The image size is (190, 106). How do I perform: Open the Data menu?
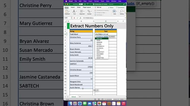pos(107,1)
